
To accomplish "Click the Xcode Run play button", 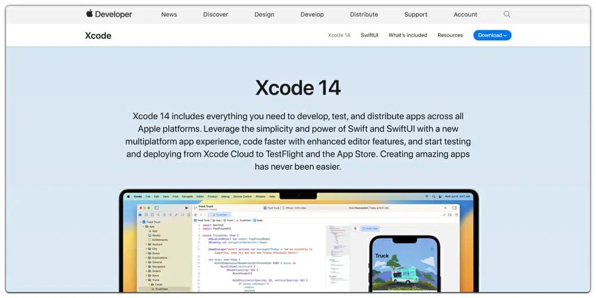I will (186, 208).
